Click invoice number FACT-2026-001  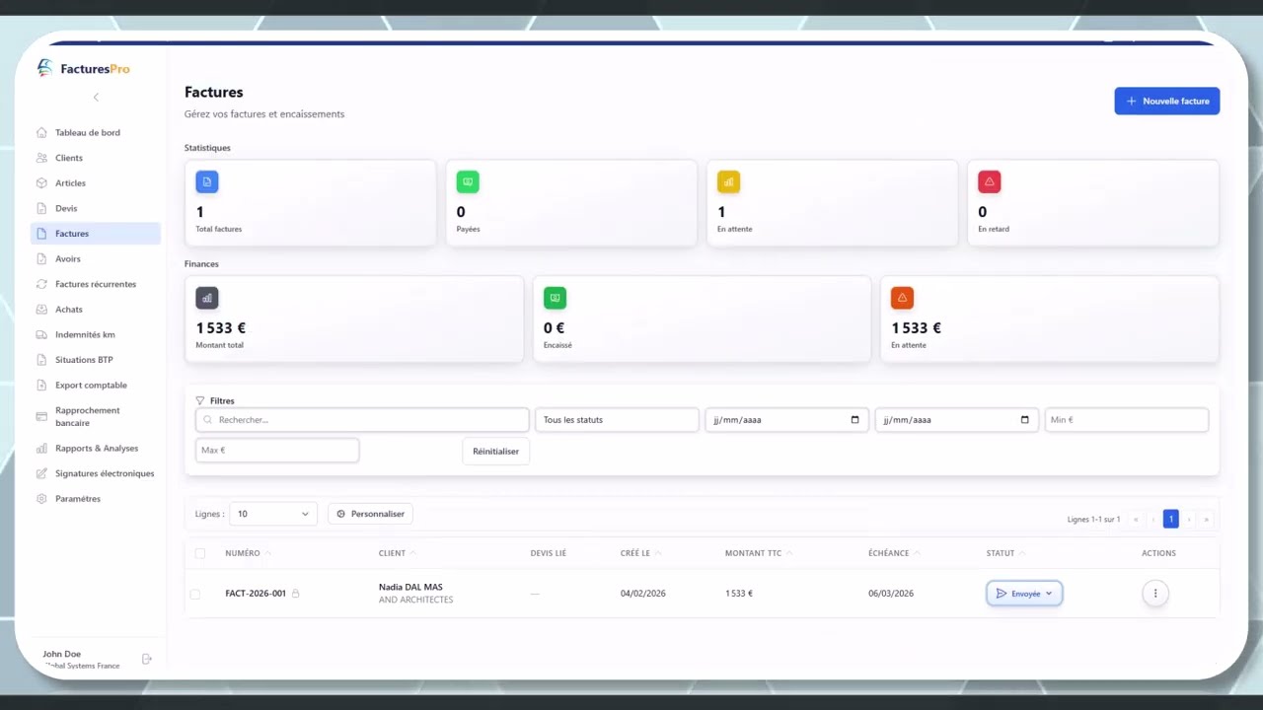pyautogui.click(x=256, y=594)
